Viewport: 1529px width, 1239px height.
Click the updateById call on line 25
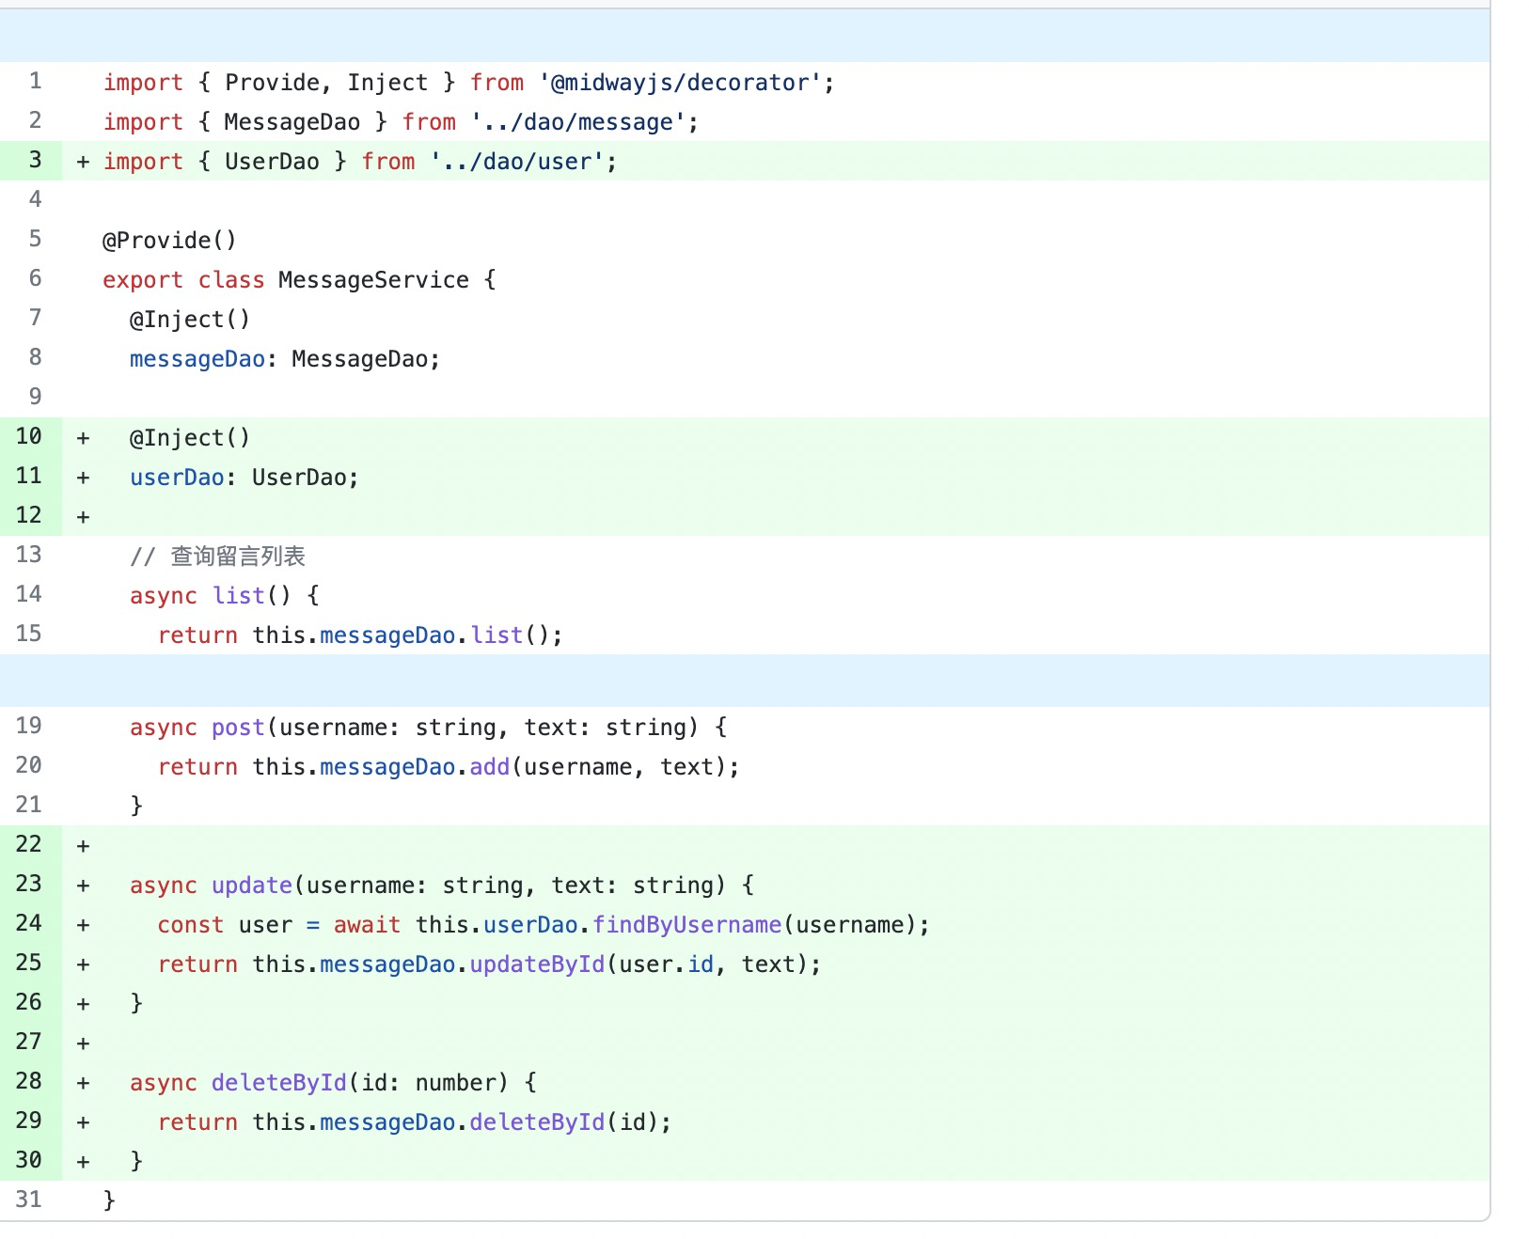click(539, 964)
